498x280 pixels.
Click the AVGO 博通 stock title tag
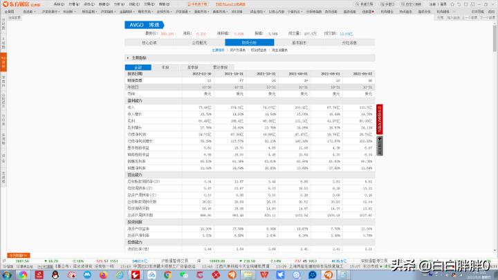145,25
